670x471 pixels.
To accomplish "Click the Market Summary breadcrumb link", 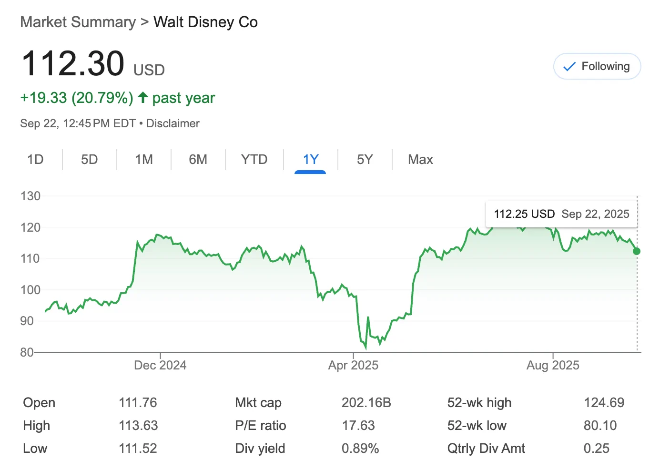I will click(78, 22).
